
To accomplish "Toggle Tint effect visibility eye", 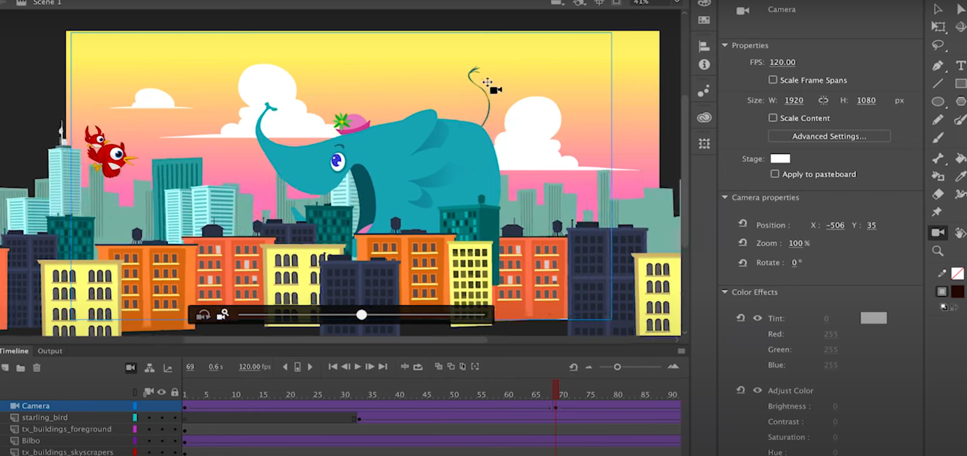I will coord(758,318).
